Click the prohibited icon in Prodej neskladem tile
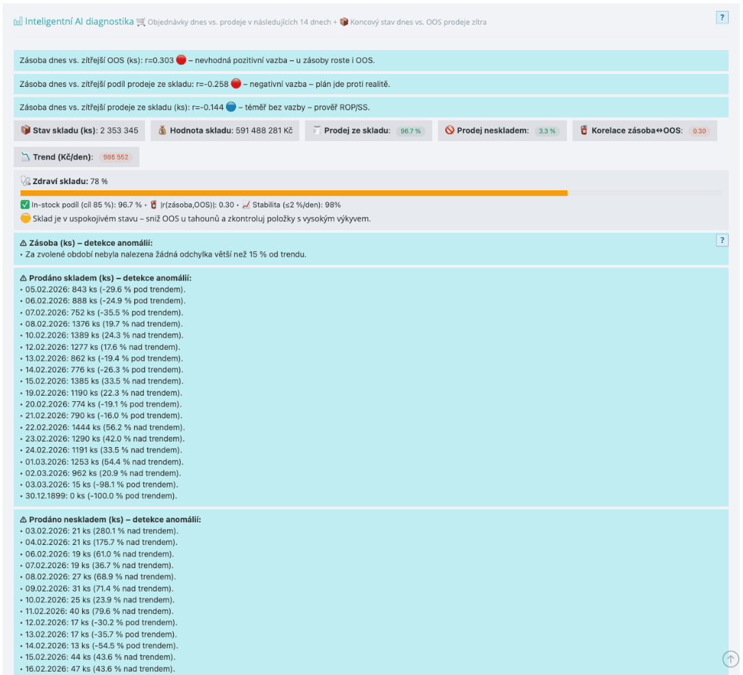This screenshot has width=743, height=675. pos(450,130)
